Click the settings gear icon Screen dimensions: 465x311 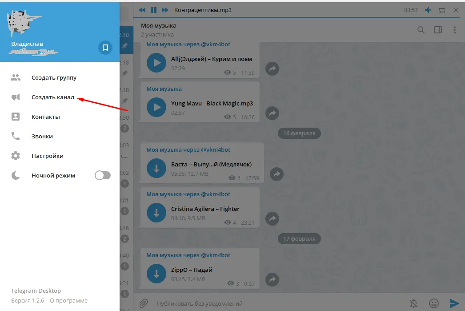coord(16,156)
